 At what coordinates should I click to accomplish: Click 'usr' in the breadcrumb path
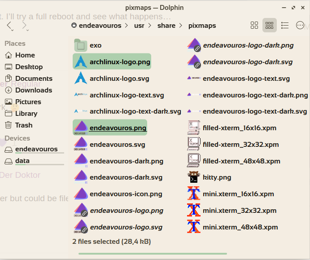click(139, 26)
